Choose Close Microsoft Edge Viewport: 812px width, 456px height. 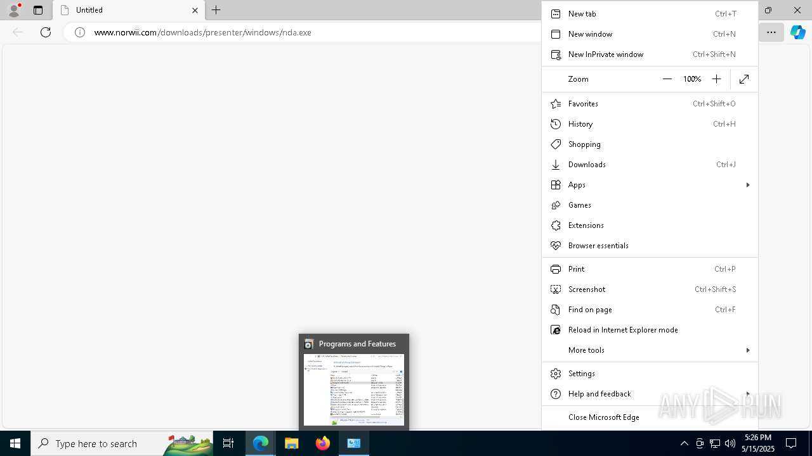click(x=650, y=417)
